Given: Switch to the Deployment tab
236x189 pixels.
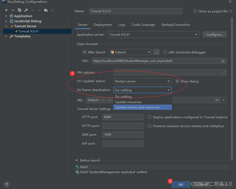Looking at the screenshot, I should click(x=103, y=25).
